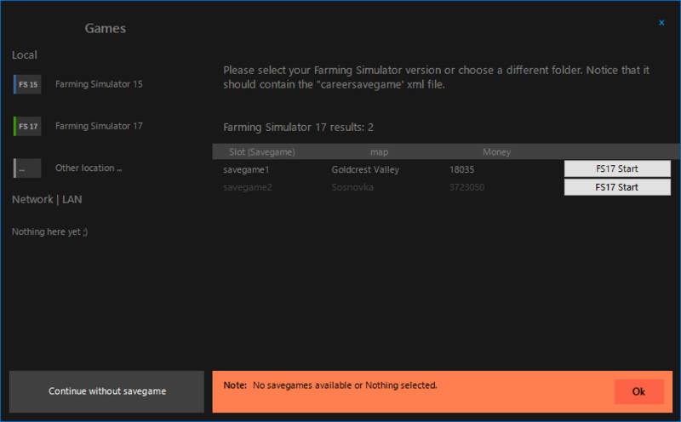Click the Sosnovka map cell
The width and height of the screenshot is (681, 422).
pos(352,187)
